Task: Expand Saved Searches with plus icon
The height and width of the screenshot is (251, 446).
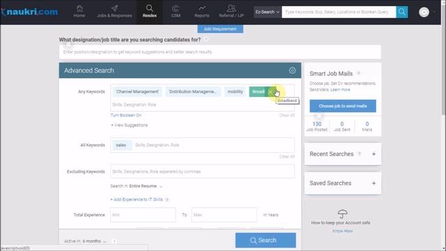Action: (374, 183)
